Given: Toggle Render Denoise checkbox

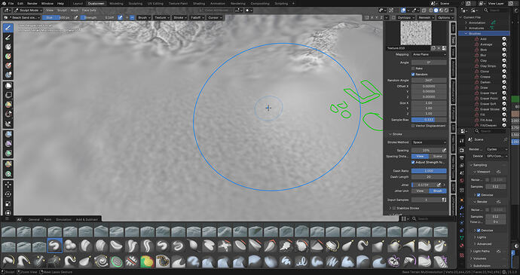Looking at the screenshot, I should click(479, 231).
